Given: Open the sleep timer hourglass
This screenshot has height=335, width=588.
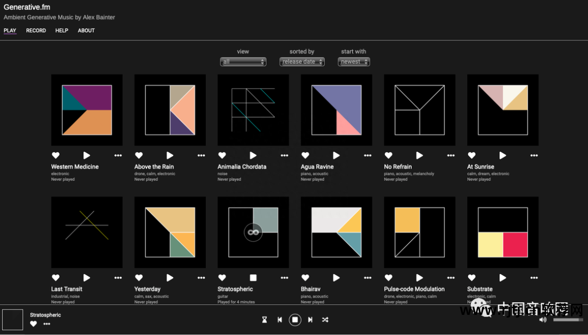Looking at the screenshot, I should click(265, 320).
